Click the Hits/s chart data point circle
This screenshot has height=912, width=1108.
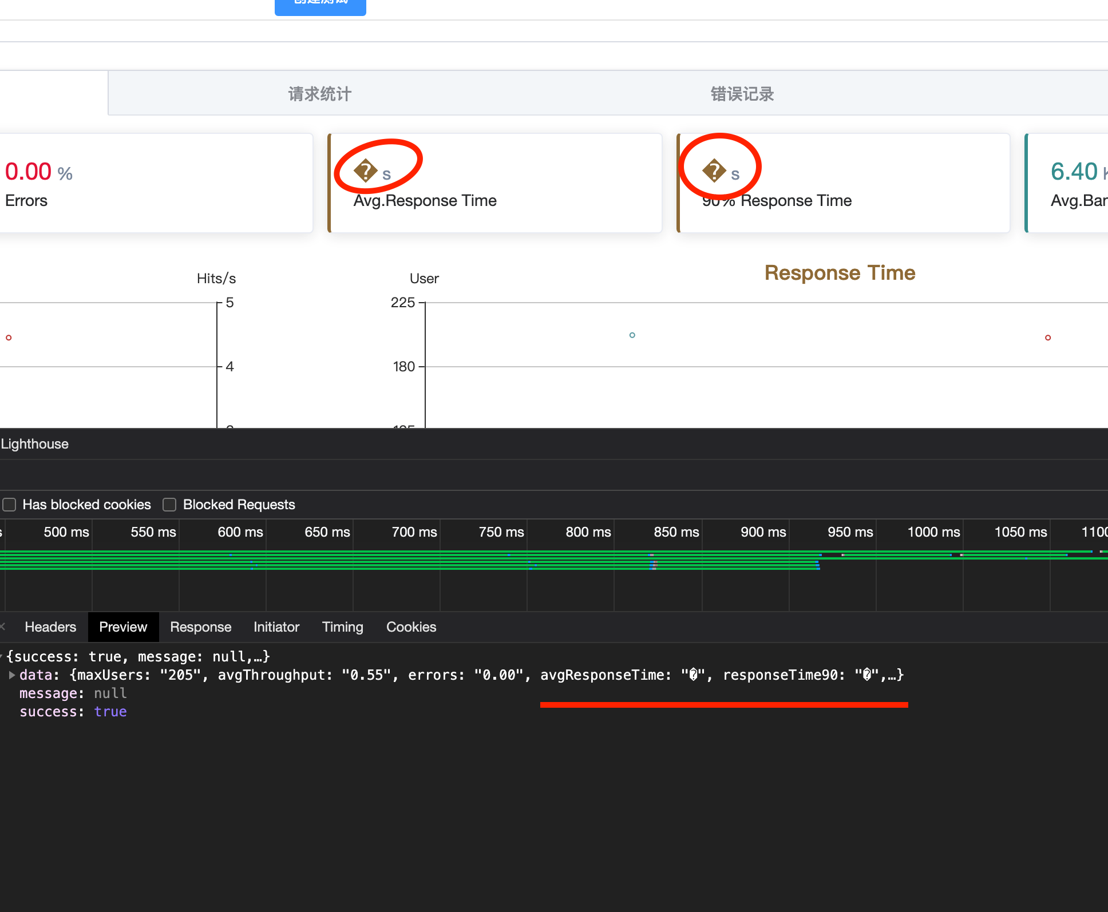9,338
